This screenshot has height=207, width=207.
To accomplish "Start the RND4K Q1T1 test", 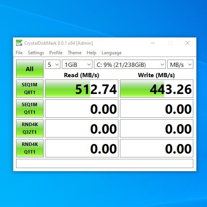I will click(30, 148).
